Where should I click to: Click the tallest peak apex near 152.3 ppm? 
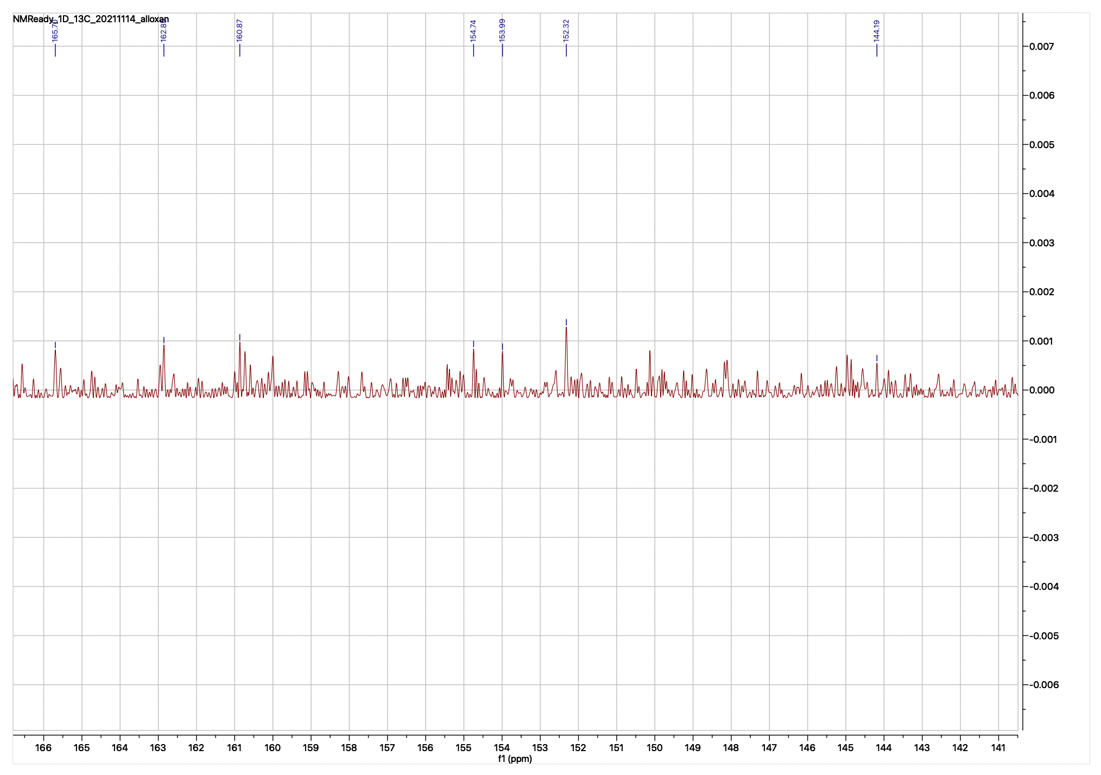(x=566, y=327)
